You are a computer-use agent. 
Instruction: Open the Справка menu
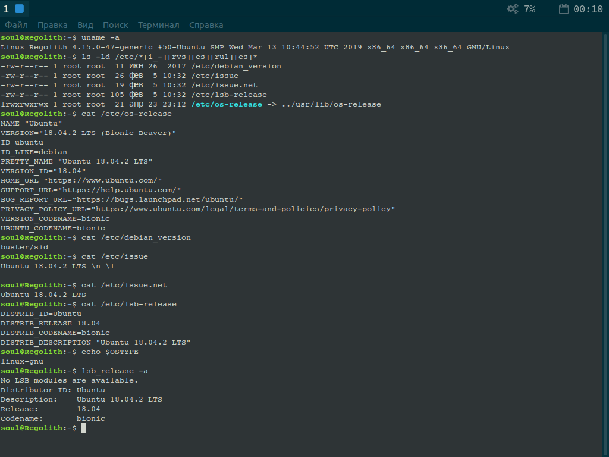pyautogui.click(x=206, y=25)
